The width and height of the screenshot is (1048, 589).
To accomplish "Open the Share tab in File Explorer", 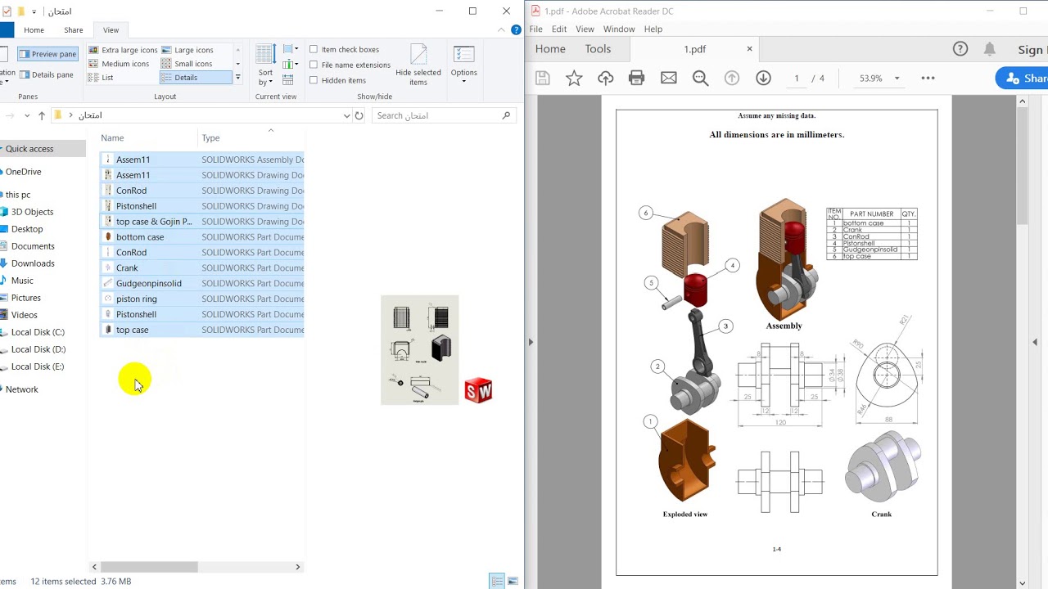I will (74, 30).
